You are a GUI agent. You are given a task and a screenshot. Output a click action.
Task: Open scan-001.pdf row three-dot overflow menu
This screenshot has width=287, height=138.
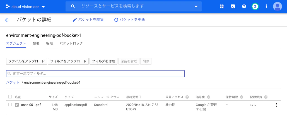[276, 105]
